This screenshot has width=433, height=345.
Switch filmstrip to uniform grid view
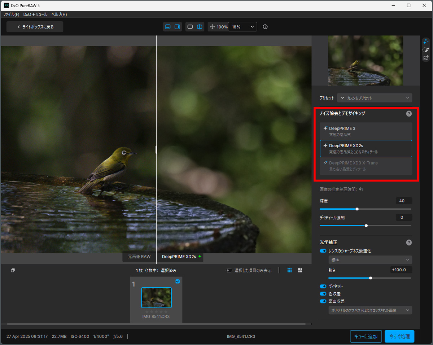[x=289, y=270]
